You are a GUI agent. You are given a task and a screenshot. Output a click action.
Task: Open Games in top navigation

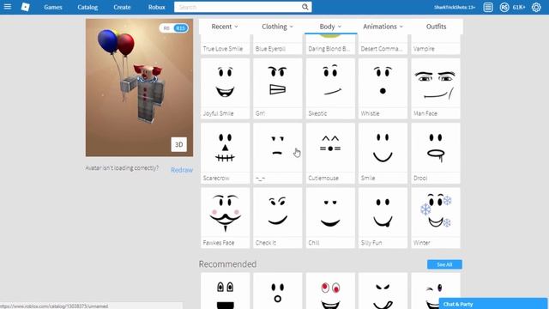pyautogui.click(x=53, y=7)
